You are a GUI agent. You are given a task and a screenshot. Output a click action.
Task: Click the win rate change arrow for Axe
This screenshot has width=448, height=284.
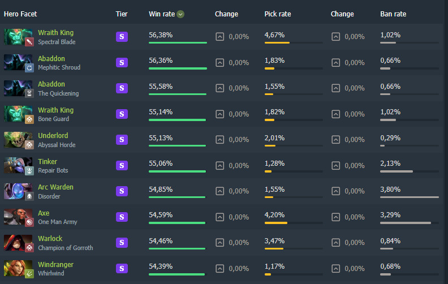220,217
